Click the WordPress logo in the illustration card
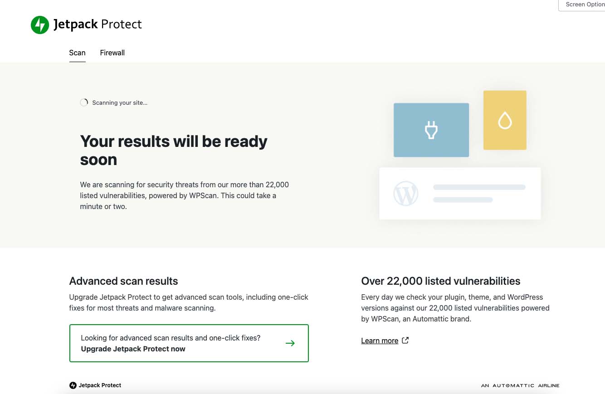The width and height of the screenshot is (605, 394). [x=406, y=193]
